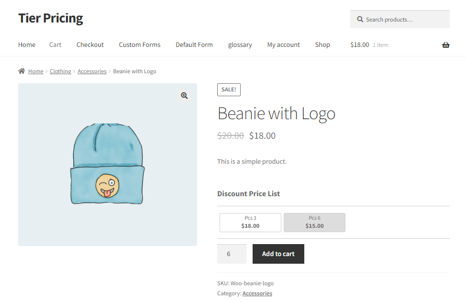Select the Pcs 3 price tier
Image resolution: width=466 pixels, height=302 pixels.
pos(250,223)
